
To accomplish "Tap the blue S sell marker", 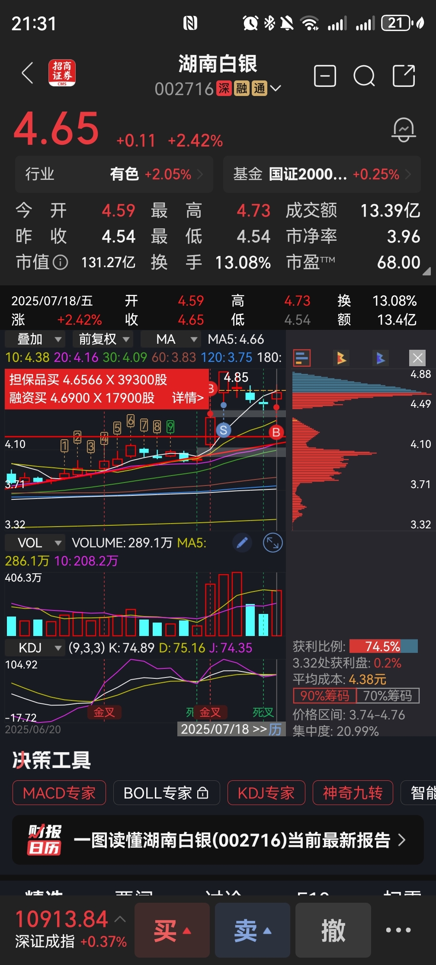I will pos(224,430).
